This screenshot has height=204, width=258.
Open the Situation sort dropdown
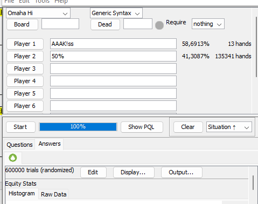pyautogui.click(x=229, y=127)
